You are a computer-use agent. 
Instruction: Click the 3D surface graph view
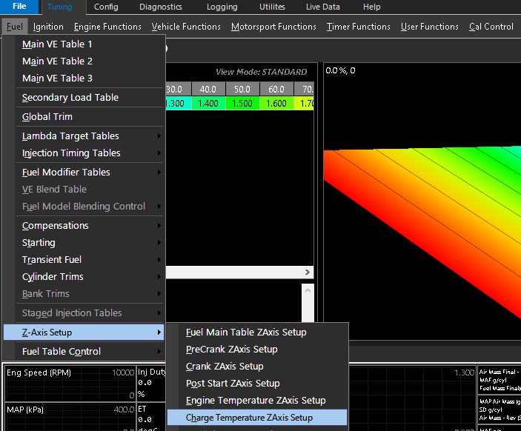pos(422,201)
